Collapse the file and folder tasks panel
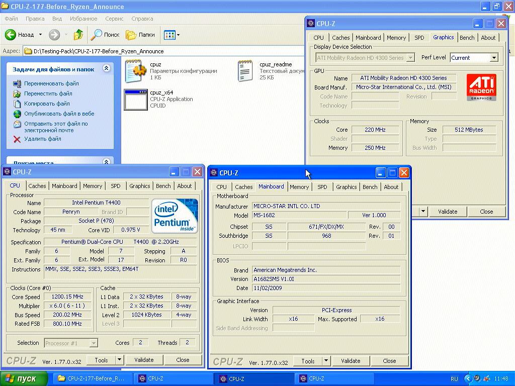The image size is (515, 386). point(106,68)
